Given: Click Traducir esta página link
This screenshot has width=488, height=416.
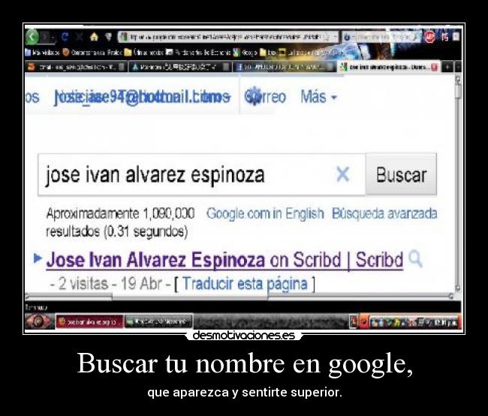Looking at the screenshot, I should 245,284.
